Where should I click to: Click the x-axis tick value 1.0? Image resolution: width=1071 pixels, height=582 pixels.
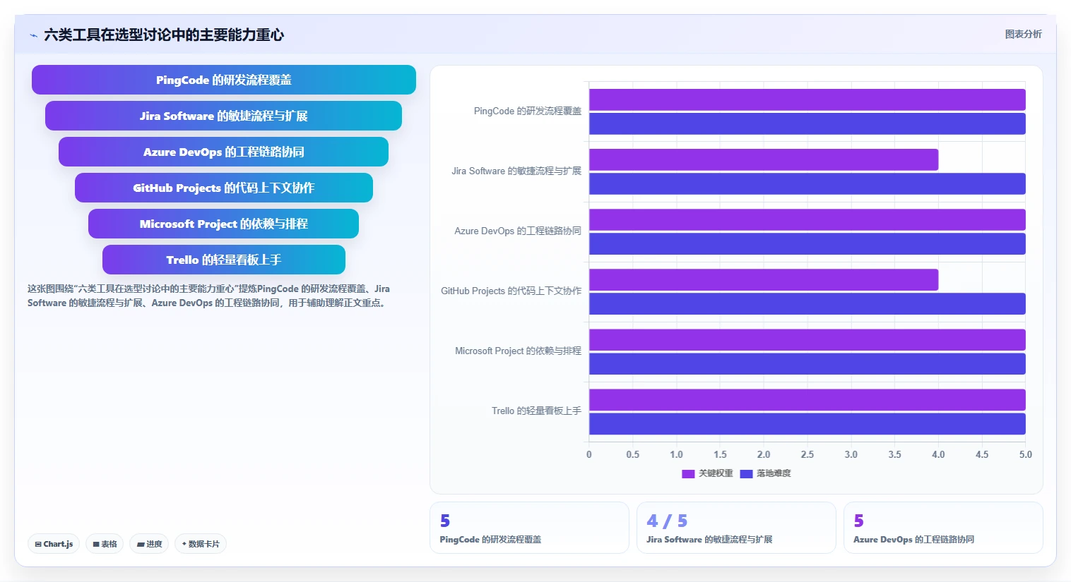[x=677, y=455]
